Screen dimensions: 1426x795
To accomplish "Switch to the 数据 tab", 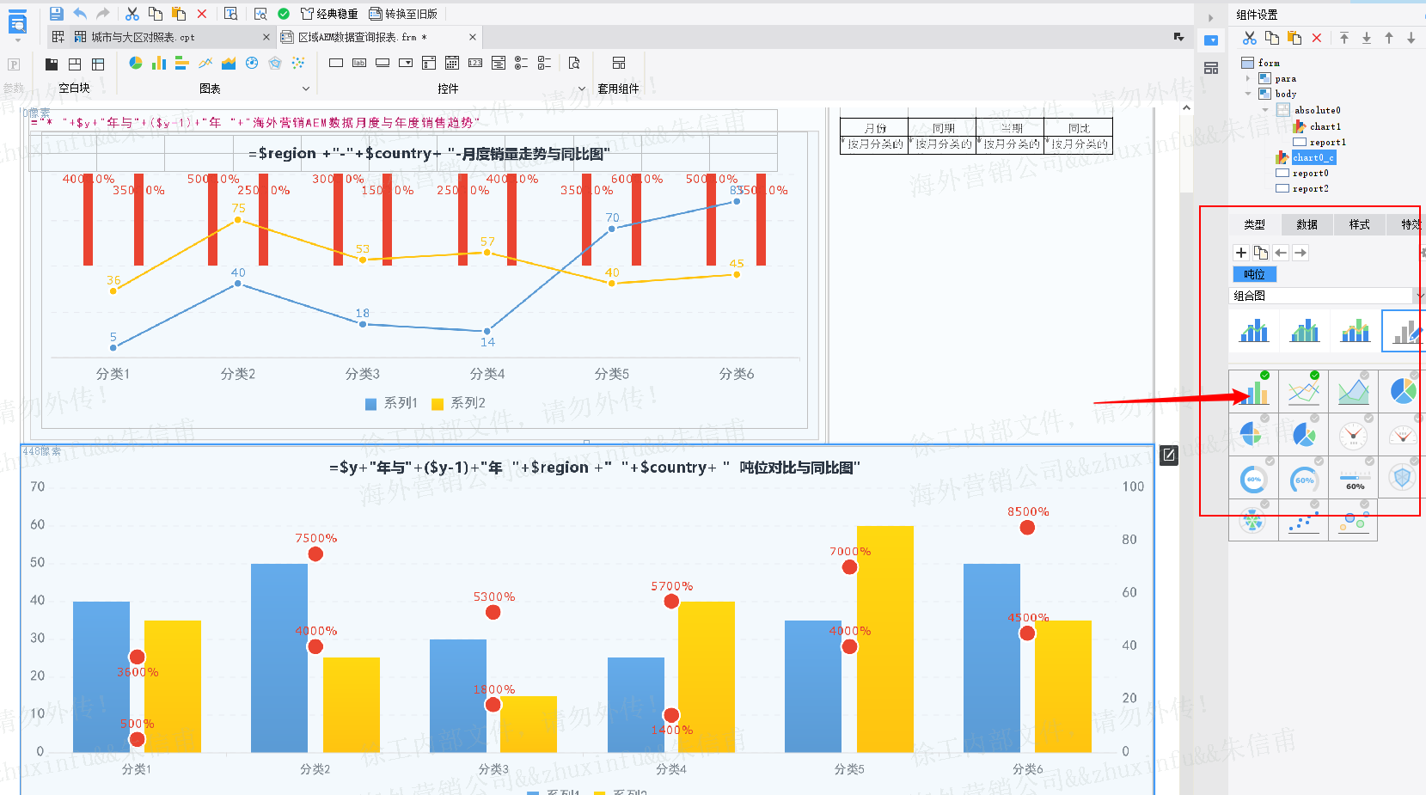I will [1307, 224].
